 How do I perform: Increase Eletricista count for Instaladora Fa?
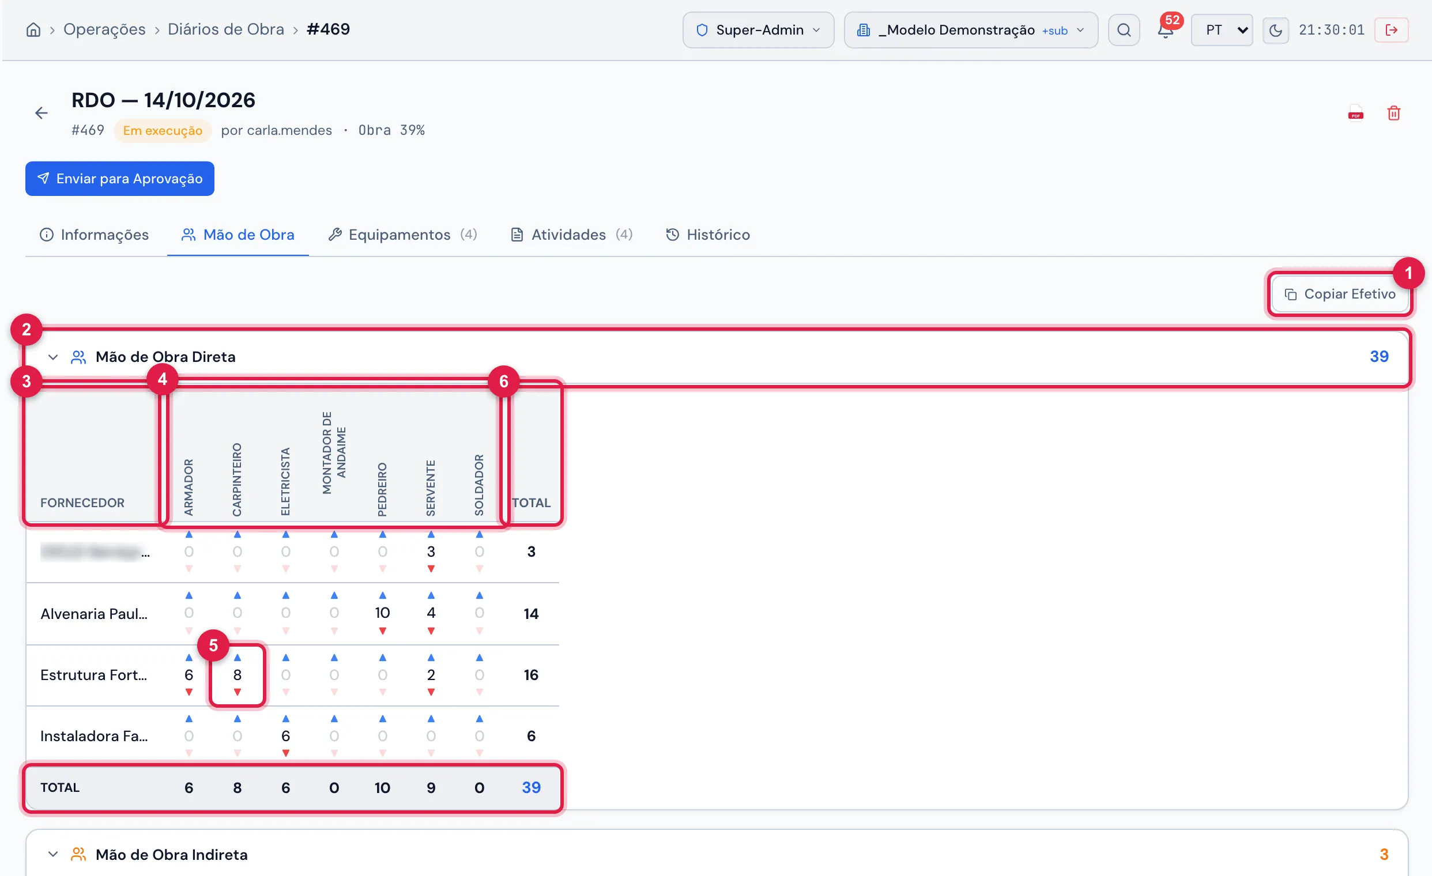click(x=285, y=719)
